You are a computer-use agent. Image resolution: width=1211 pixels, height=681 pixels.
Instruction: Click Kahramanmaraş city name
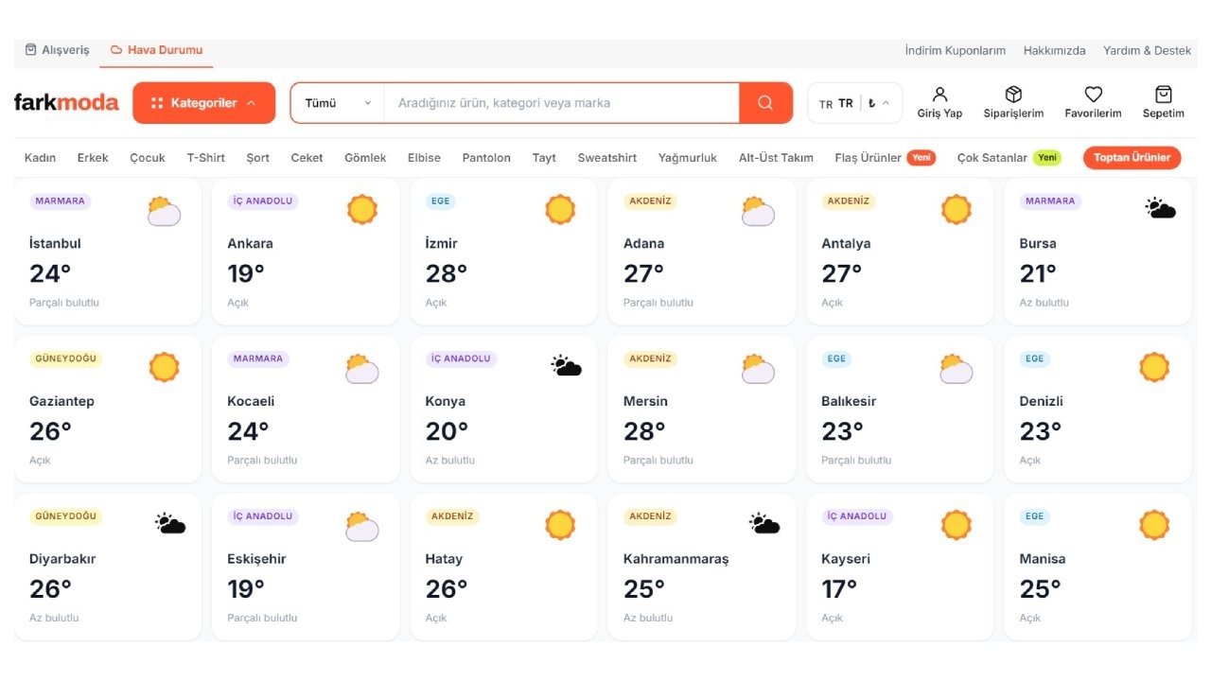676,559
